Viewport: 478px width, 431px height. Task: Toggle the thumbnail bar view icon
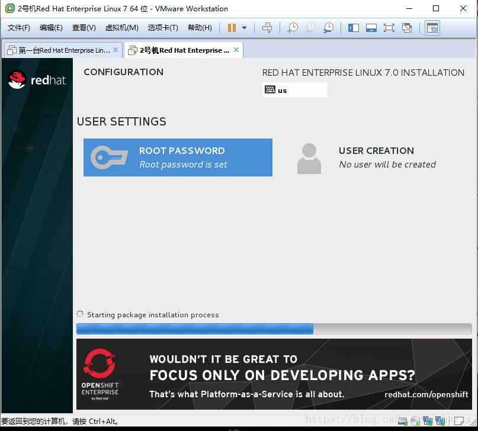(x=371, y=28)
